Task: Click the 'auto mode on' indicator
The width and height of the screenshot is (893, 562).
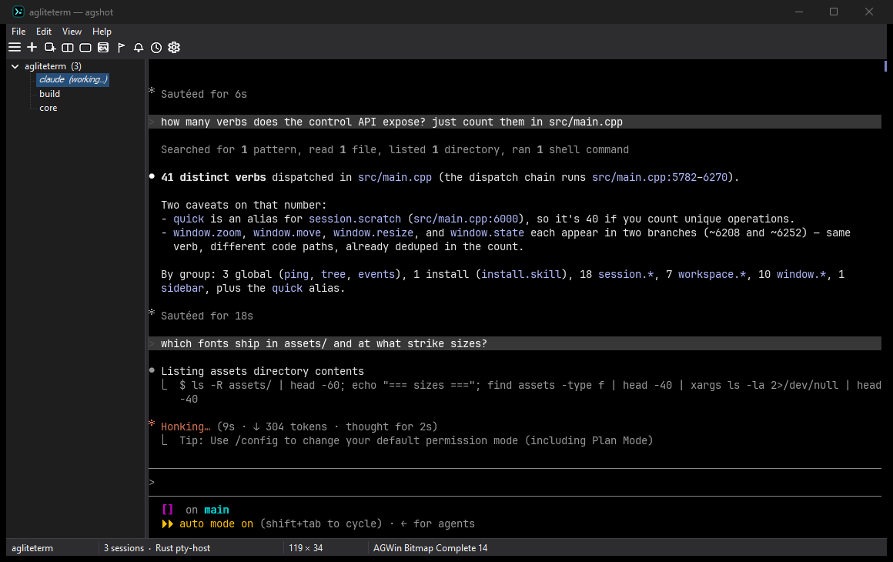Action: pos(216,524)
